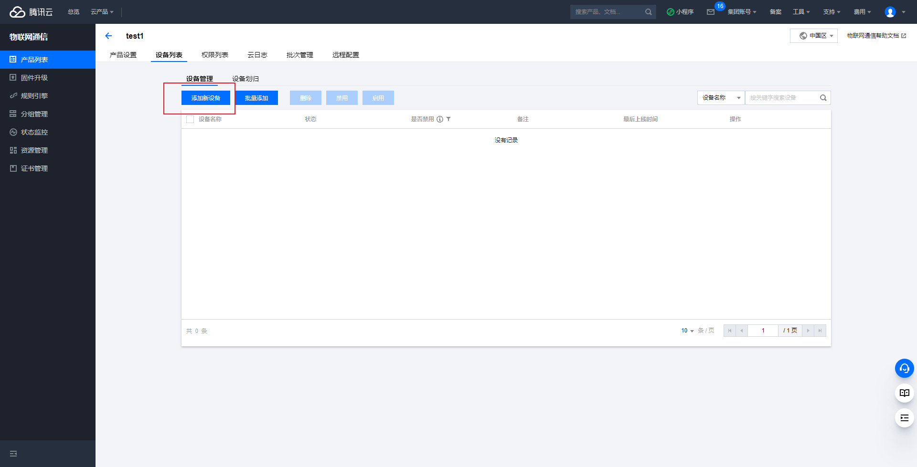Open 规则引擎 in the sidebar
Screen dimensions: 917x467
(x=48, y=96)
